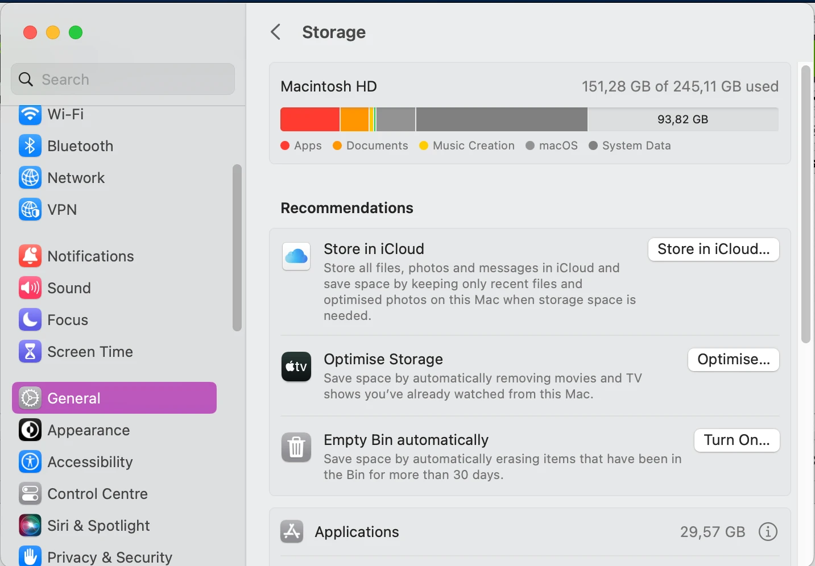Enable Empty Bin automatically with Turn On
Screen dimensions: 815x566
pyautogui.click(x=737, y=440)
